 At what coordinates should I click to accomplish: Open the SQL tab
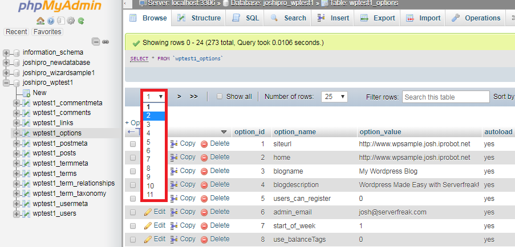tap(246, 18)
